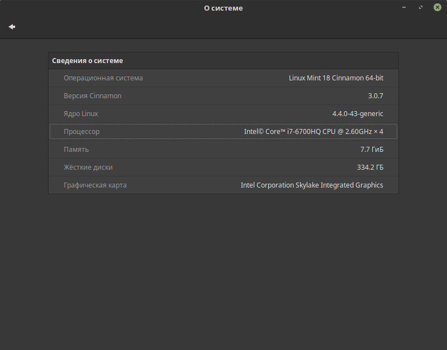447x350 pixels.
Task: Close the О системе window
Action: [438, 8]
